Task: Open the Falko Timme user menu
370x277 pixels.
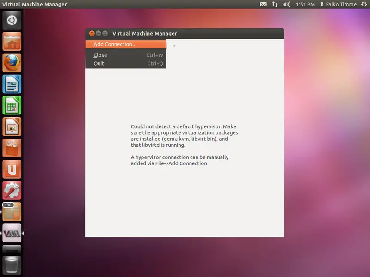Action: [x=338, y=4]
